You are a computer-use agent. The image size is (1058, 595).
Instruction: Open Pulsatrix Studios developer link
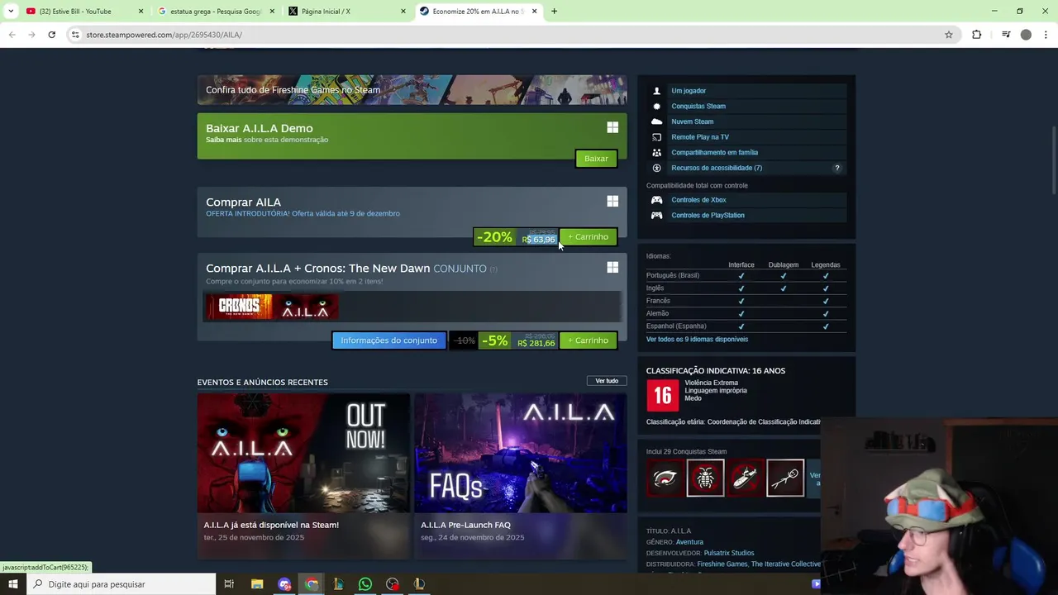coord(728,553)
